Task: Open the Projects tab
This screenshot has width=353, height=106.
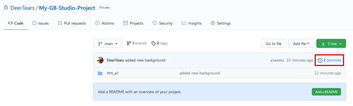Action: point(133,23)
